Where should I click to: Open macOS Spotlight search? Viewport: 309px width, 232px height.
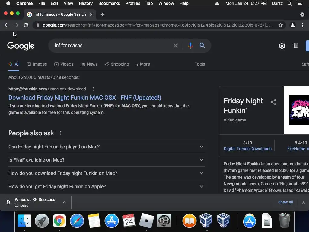(x=289, y=3)
